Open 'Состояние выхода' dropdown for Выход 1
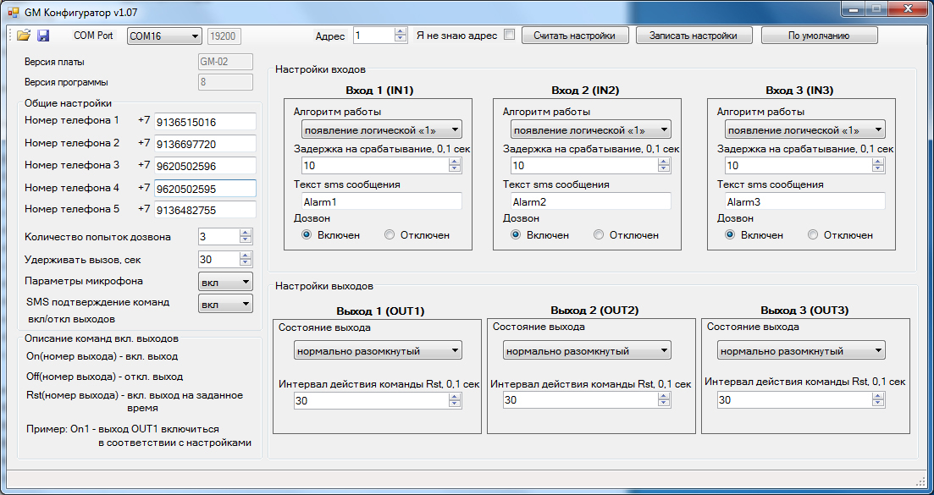This screenshot has width=934, height=495. pyautogui.click(x=378, y=350)
